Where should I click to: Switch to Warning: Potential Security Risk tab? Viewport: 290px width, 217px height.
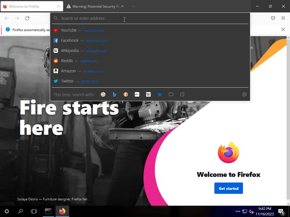click(x=95, y=6)
